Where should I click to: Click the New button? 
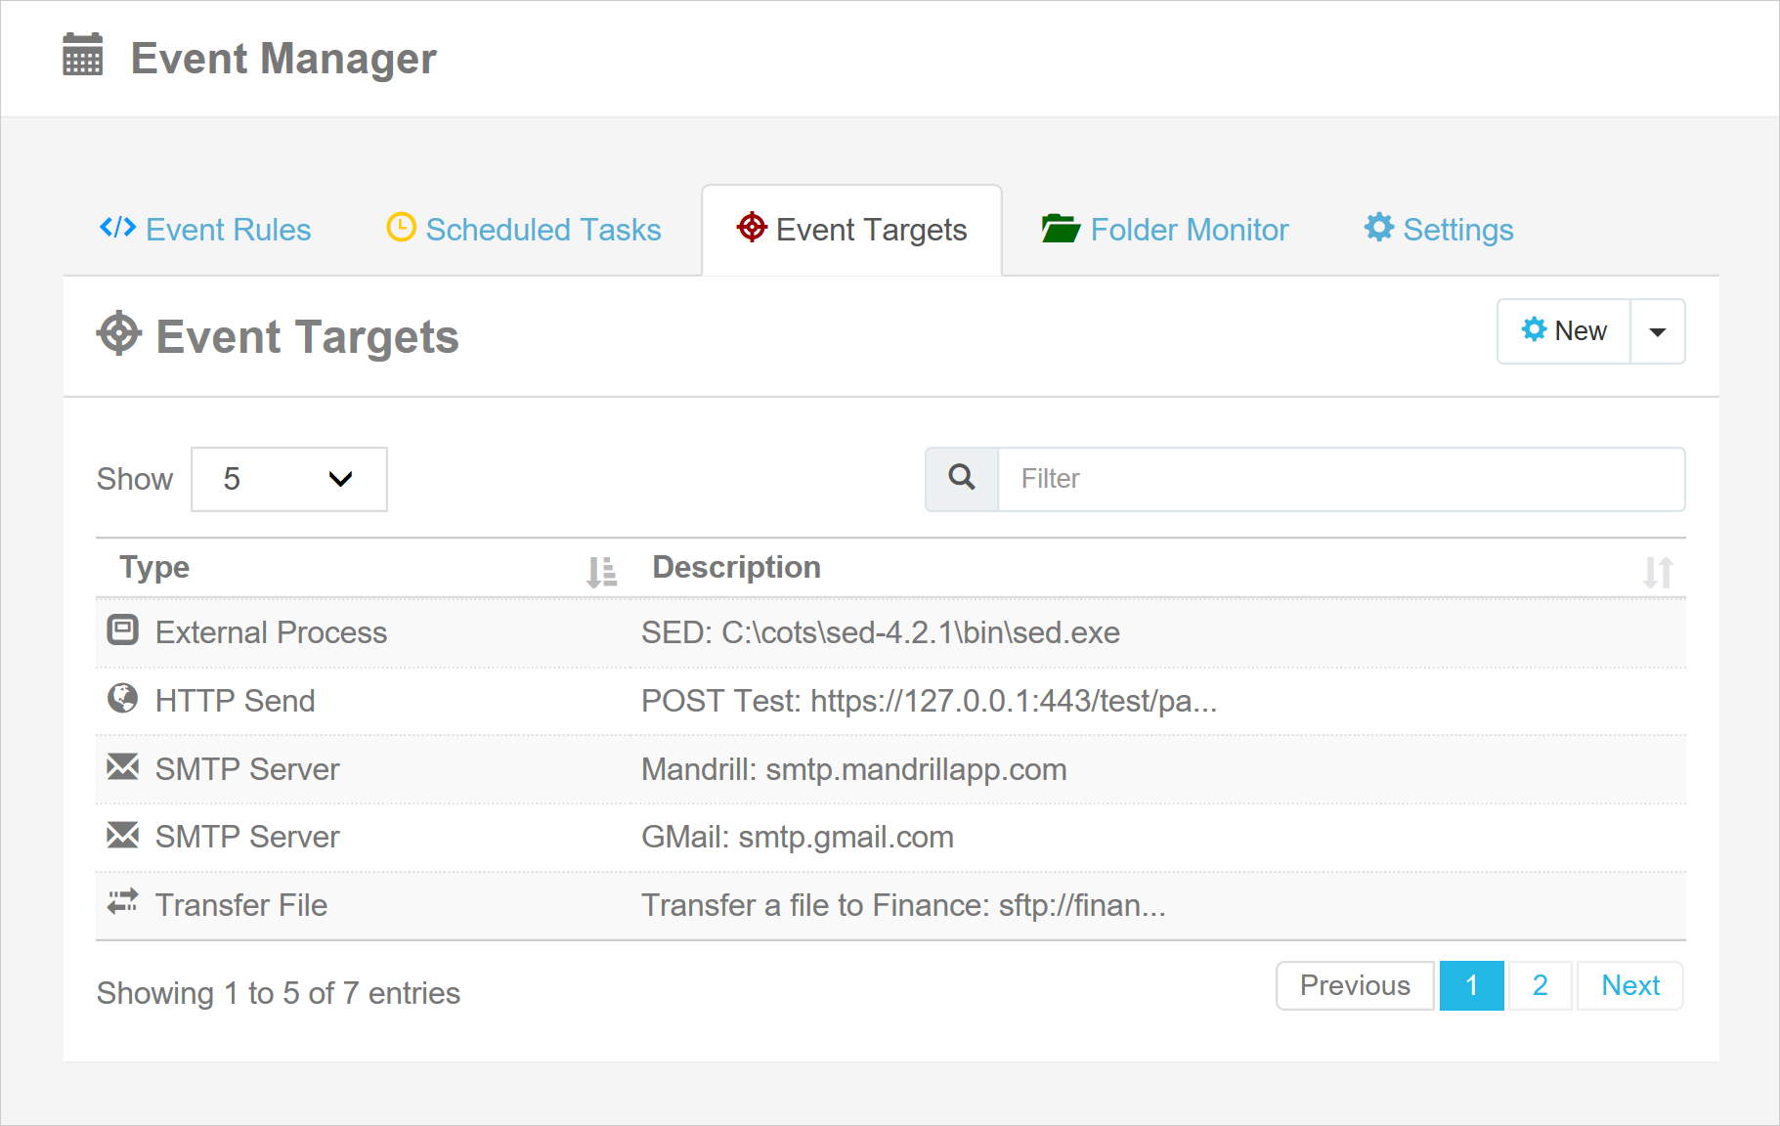coord(1564,331)
